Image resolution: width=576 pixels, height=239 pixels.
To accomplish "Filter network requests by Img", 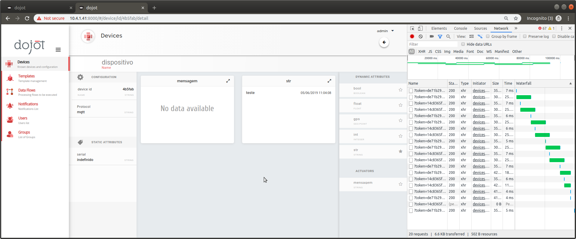I will (447, 51).
